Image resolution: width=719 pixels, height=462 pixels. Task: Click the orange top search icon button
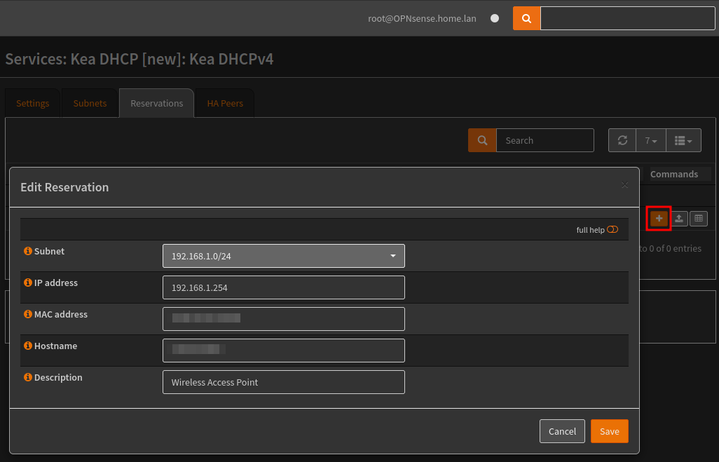[526, 18]
